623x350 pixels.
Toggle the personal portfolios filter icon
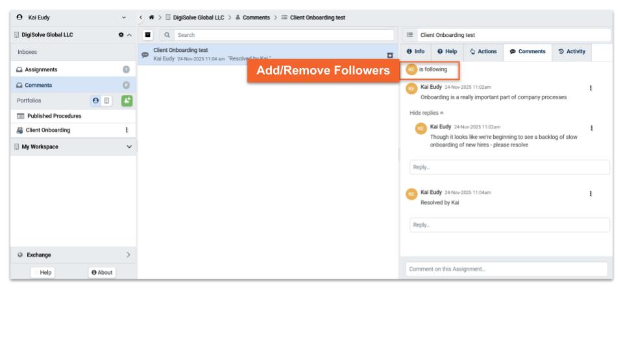click(96, 101)
